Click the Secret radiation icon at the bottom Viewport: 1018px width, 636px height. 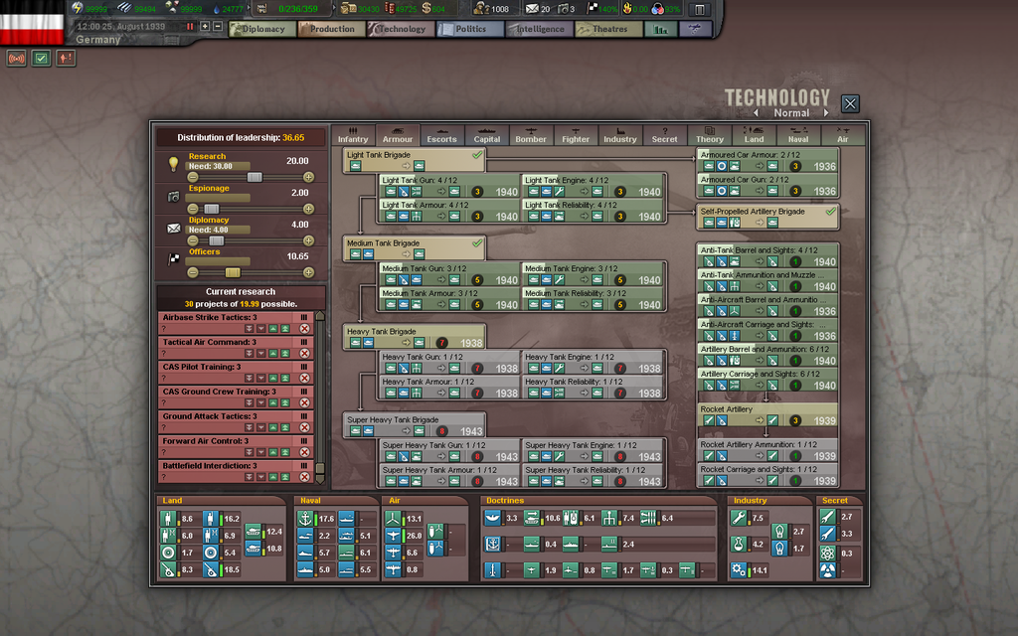click(827, 570)
